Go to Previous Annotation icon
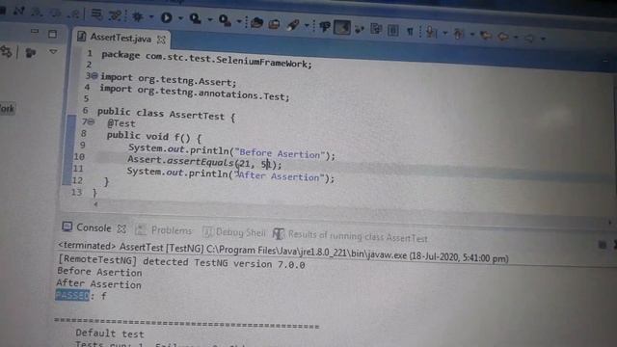This screenshot has height=347, width=617. [459, 34]
